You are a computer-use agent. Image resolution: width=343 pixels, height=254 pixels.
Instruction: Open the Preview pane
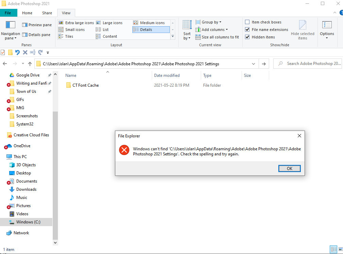37,24
